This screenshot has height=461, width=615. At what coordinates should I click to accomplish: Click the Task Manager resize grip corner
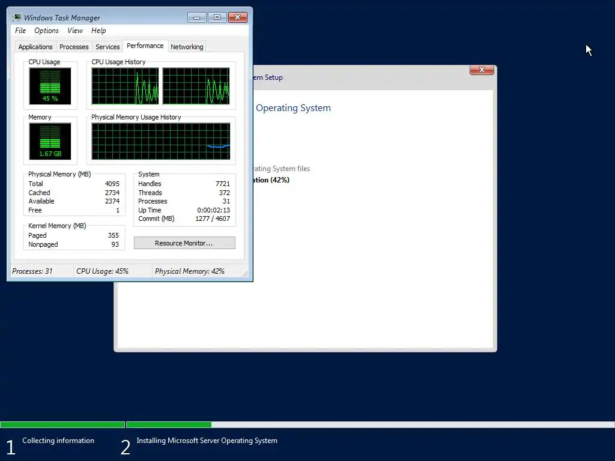pos(245,274)
